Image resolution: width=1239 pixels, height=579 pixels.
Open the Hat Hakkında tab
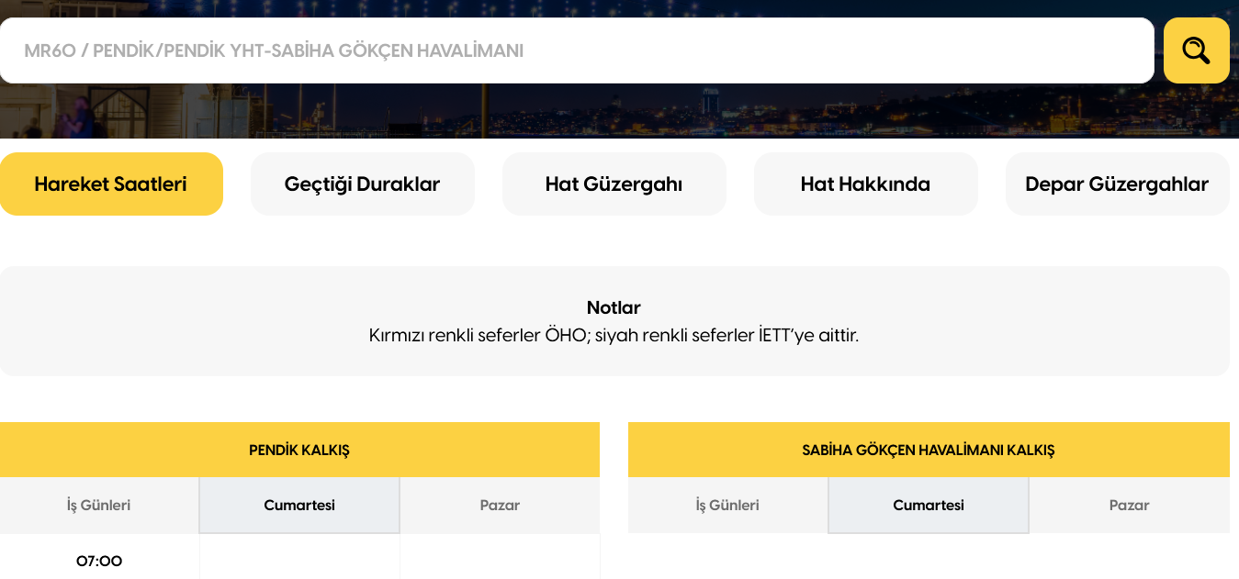tap(865, 184)
